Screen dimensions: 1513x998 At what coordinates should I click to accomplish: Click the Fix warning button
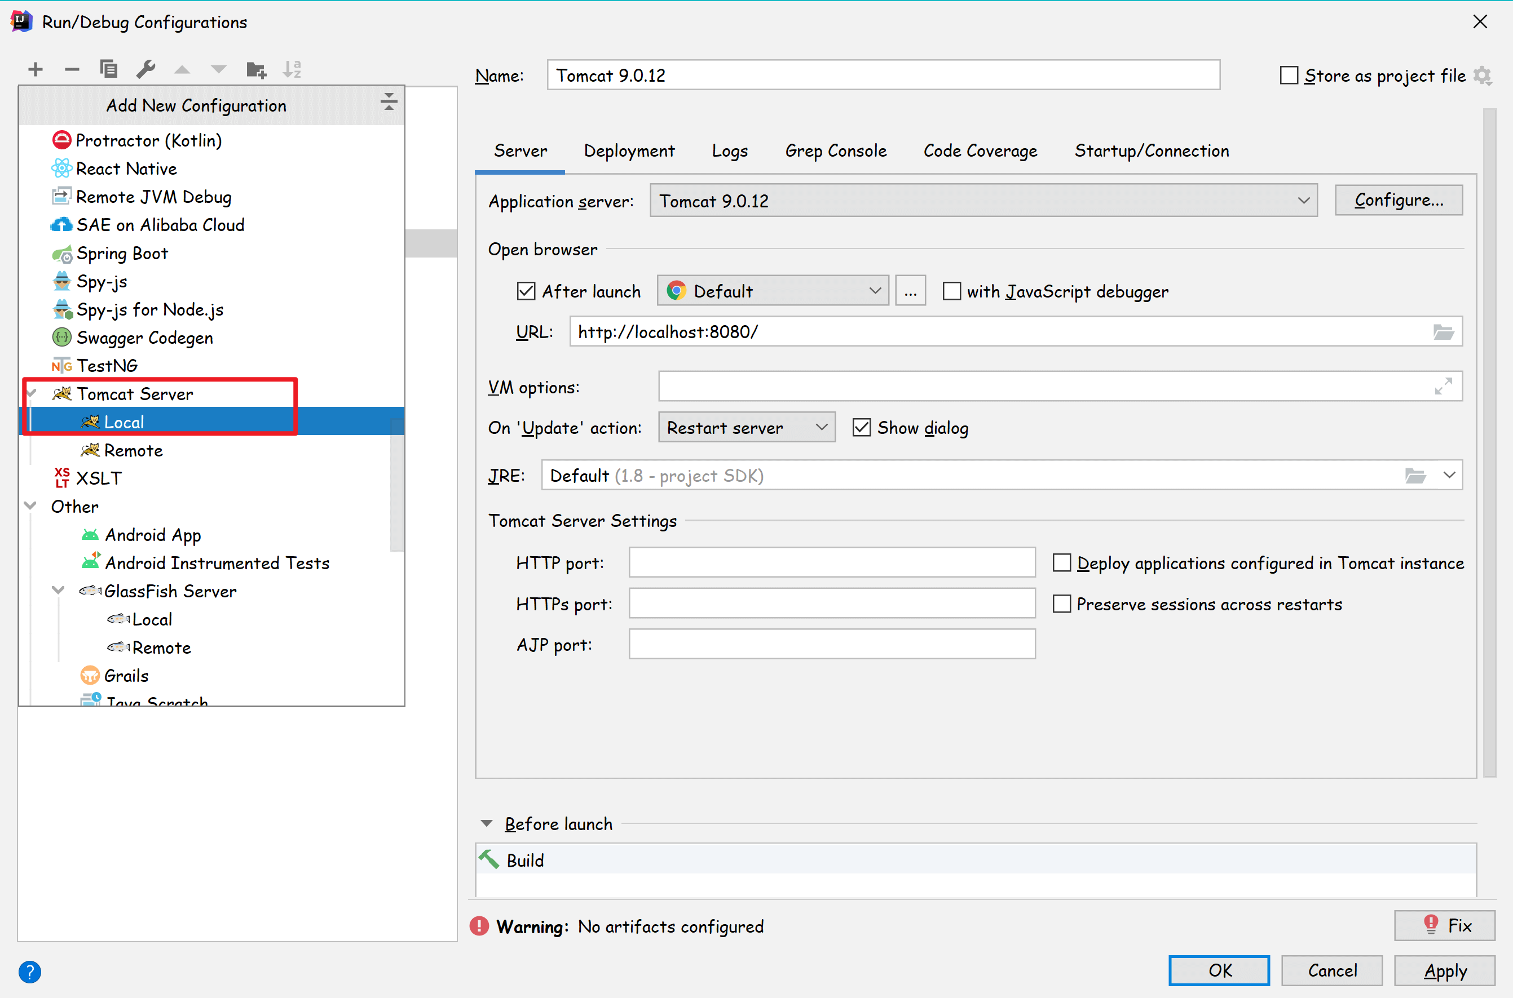point(1444,925)
